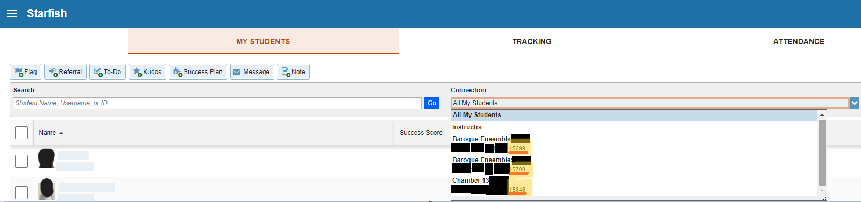Click the connection list scrollbar

point(822,153)
